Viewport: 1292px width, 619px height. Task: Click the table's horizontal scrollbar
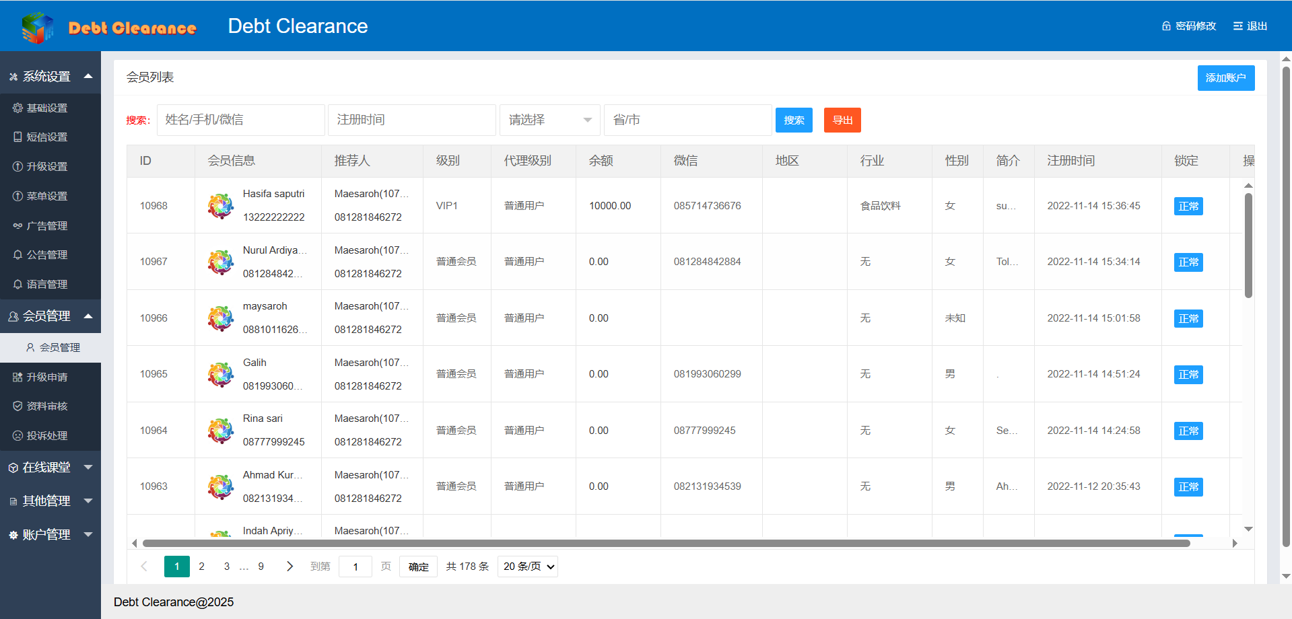point(665,544)
